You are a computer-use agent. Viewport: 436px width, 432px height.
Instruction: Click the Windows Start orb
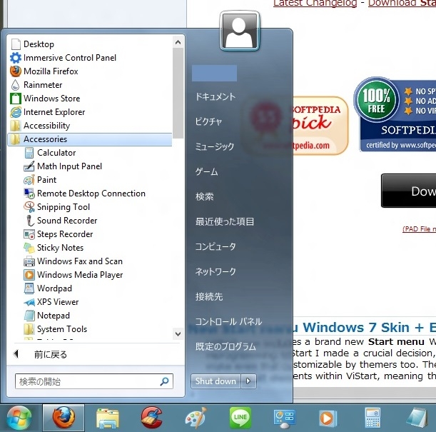(19, 418)
